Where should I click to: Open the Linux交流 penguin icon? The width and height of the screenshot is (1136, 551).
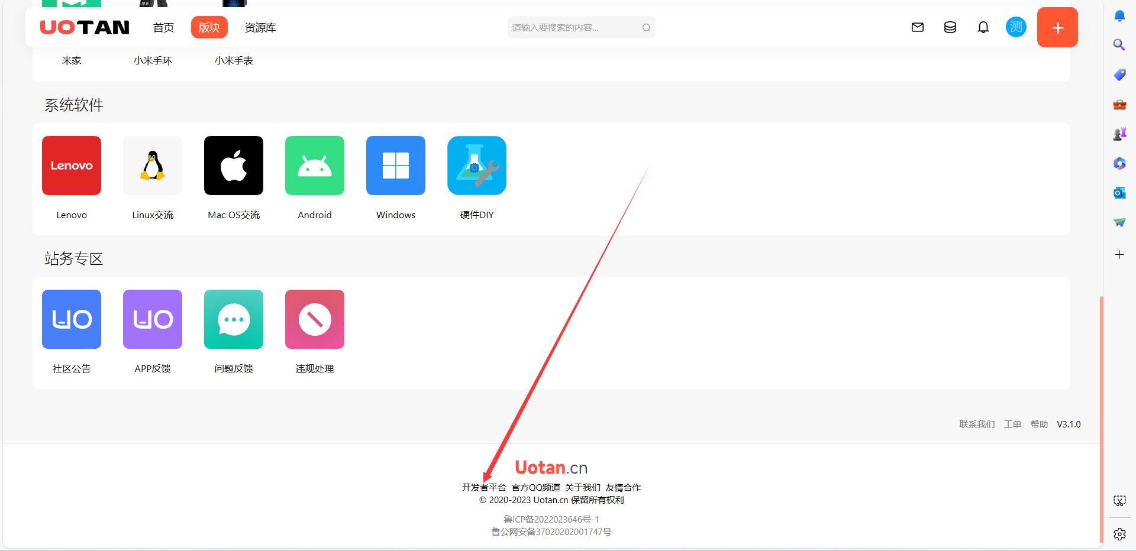153,166
